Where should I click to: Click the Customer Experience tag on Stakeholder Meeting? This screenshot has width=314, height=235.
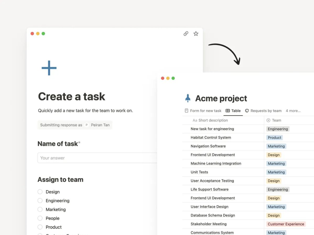pyautogui.click(x=286, y=224)
